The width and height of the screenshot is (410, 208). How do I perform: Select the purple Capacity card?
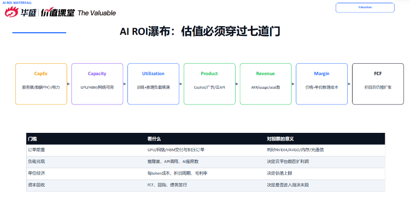point(97,84)
